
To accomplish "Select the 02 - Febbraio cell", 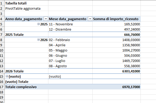I will pos(70,40).
